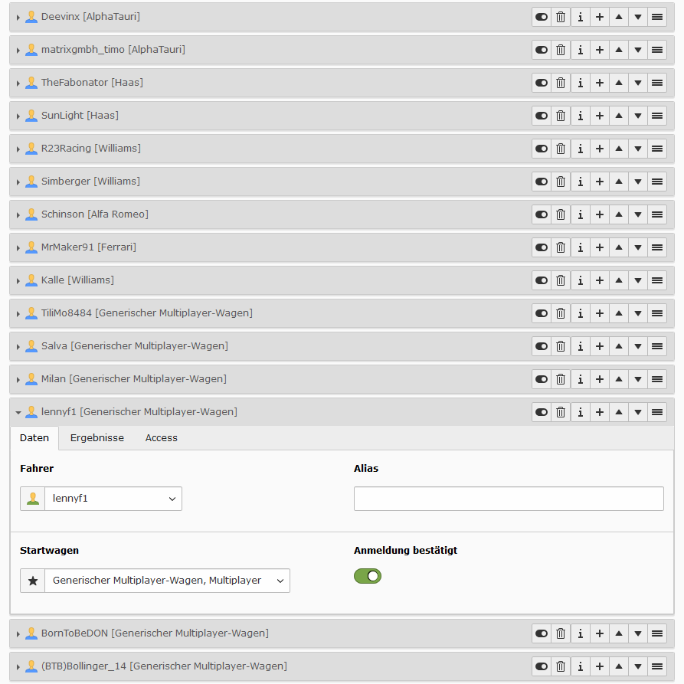The height and width of the screenshot is (684, 684).
Task: Switch to the Ergebnisse tab
Action: click(97, 438)
